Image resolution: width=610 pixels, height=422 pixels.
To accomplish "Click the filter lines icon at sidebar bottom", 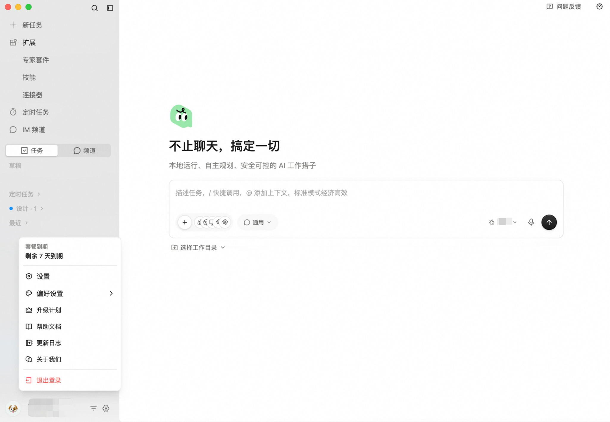I will [x=93, y=408].
